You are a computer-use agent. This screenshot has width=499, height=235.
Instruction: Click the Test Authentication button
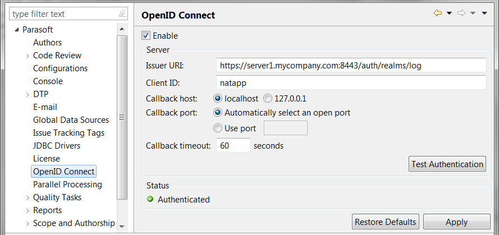point(447,164)
